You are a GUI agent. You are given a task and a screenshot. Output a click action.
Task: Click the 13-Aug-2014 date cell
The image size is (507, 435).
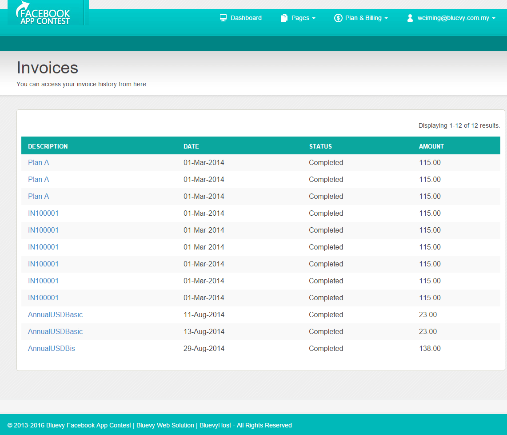tap(204, 331)
